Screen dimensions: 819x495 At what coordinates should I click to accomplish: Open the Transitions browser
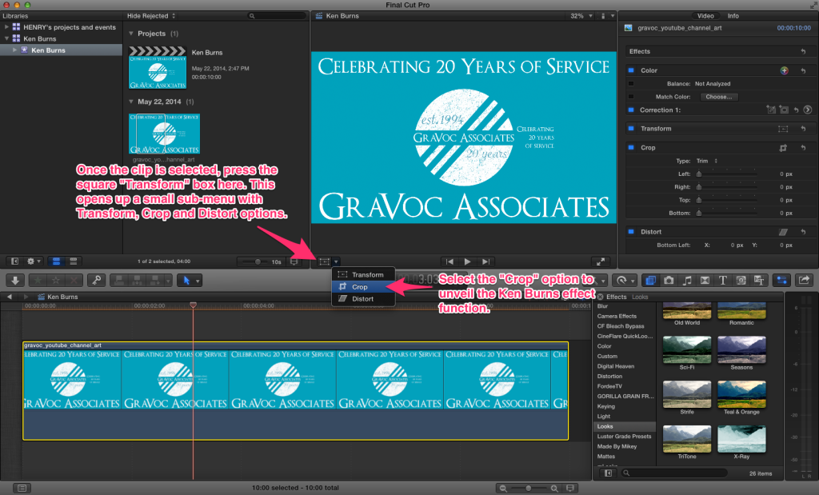pos(706,280)
